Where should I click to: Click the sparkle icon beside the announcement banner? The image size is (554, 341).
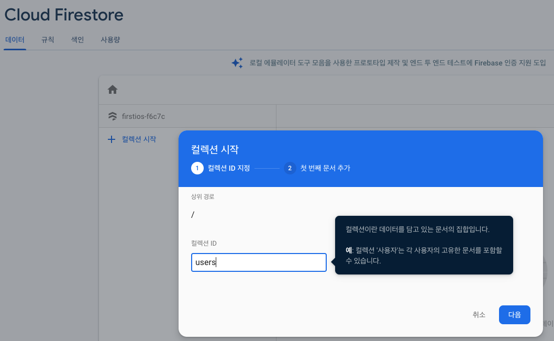pos(237,63)
